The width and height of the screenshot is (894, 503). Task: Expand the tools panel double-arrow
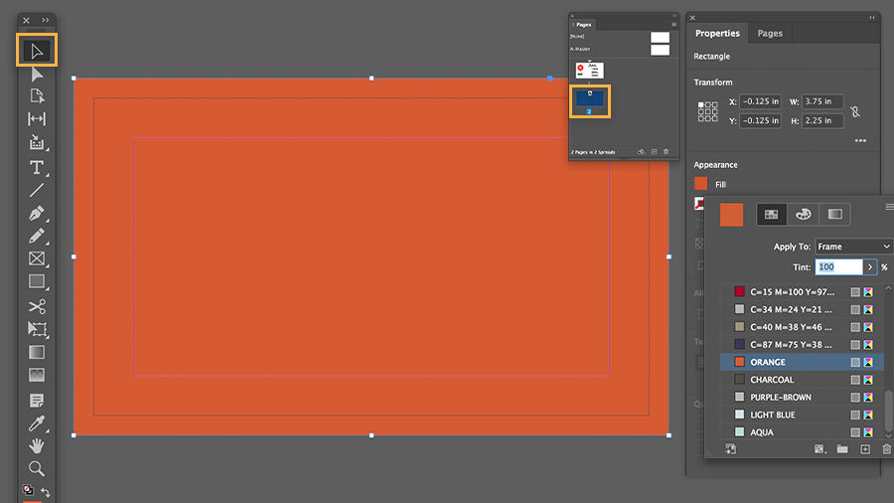tap(45, 20)
